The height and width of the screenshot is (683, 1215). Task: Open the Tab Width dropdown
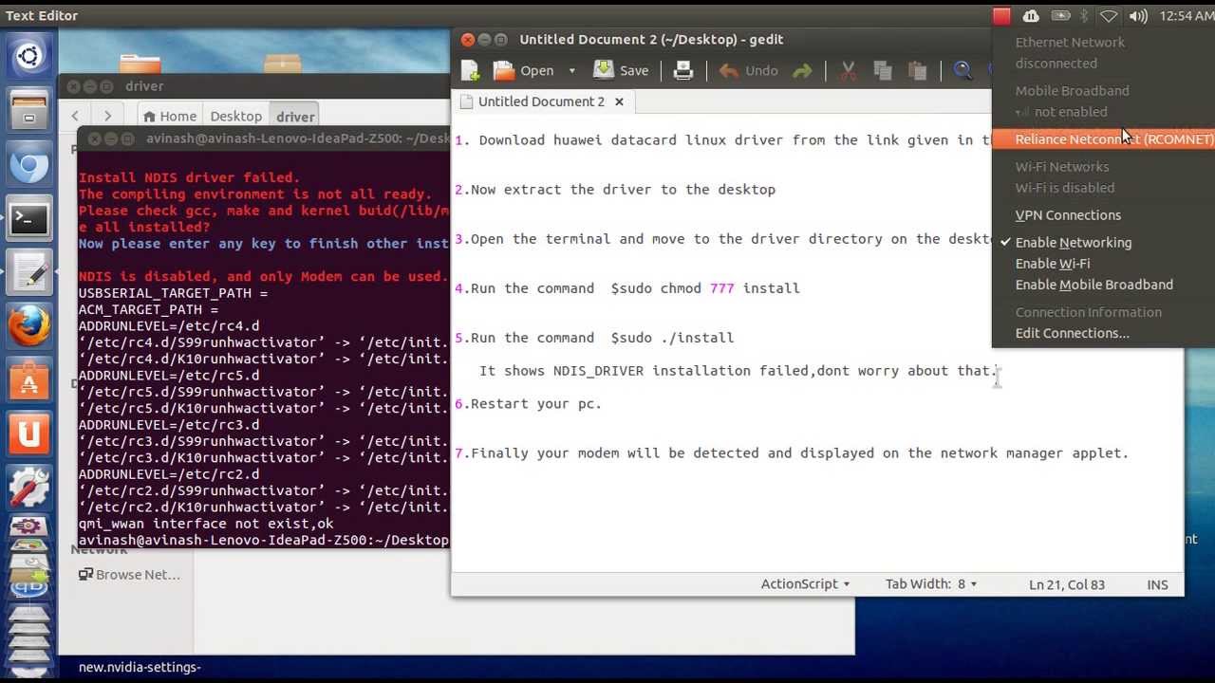pyautogui.click(x=931, y=584)
